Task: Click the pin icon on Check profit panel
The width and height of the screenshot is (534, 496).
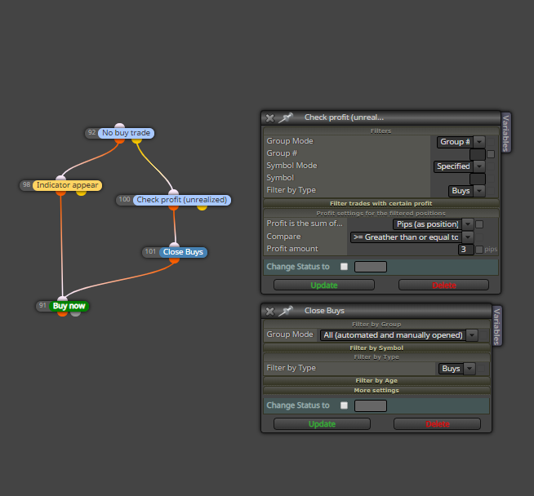Action: coord(286,117)
